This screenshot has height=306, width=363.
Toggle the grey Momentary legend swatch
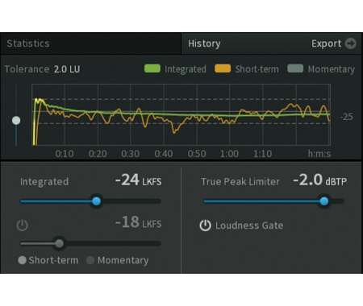pos(295,68)
